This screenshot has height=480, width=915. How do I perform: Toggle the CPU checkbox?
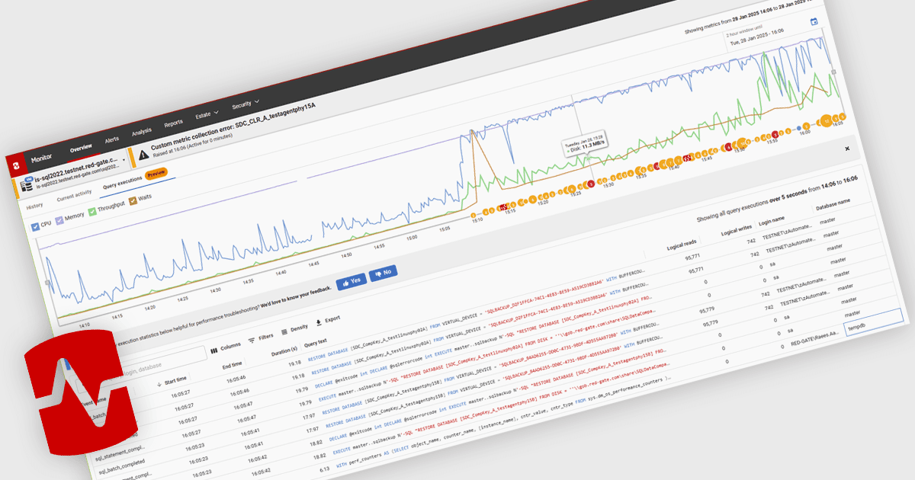[36, 227]
